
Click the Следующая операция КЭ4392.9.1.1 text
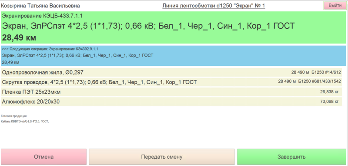coord(50,49)
